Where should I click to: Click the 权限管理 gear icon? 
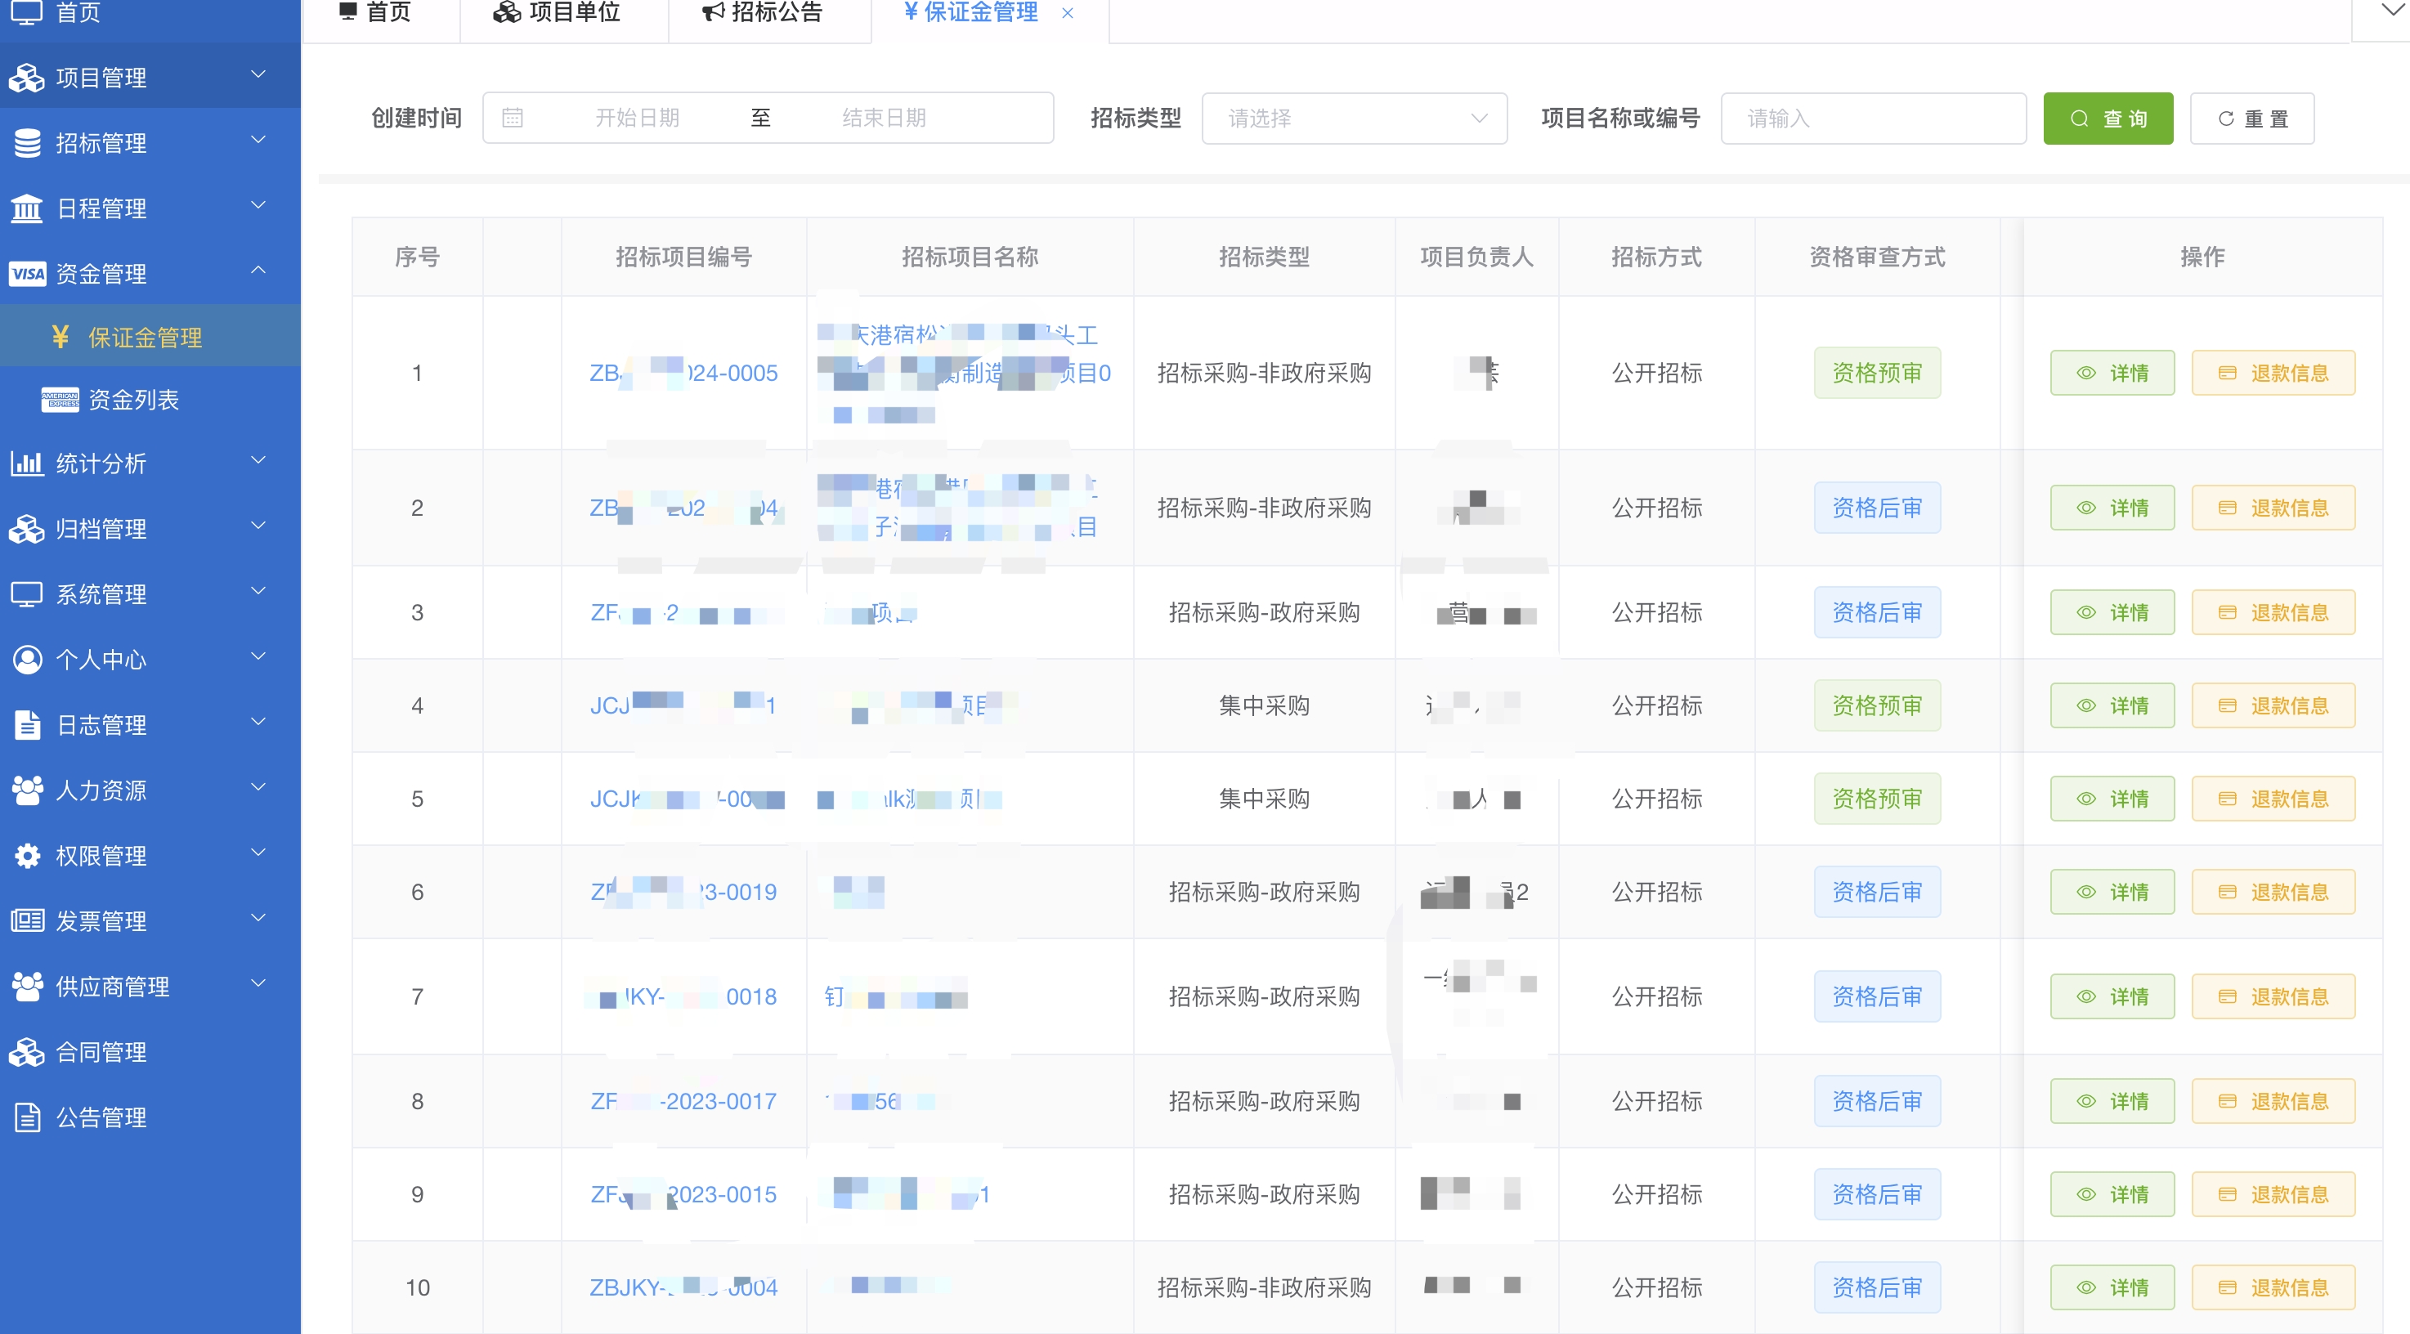click(x=27, y=856)
